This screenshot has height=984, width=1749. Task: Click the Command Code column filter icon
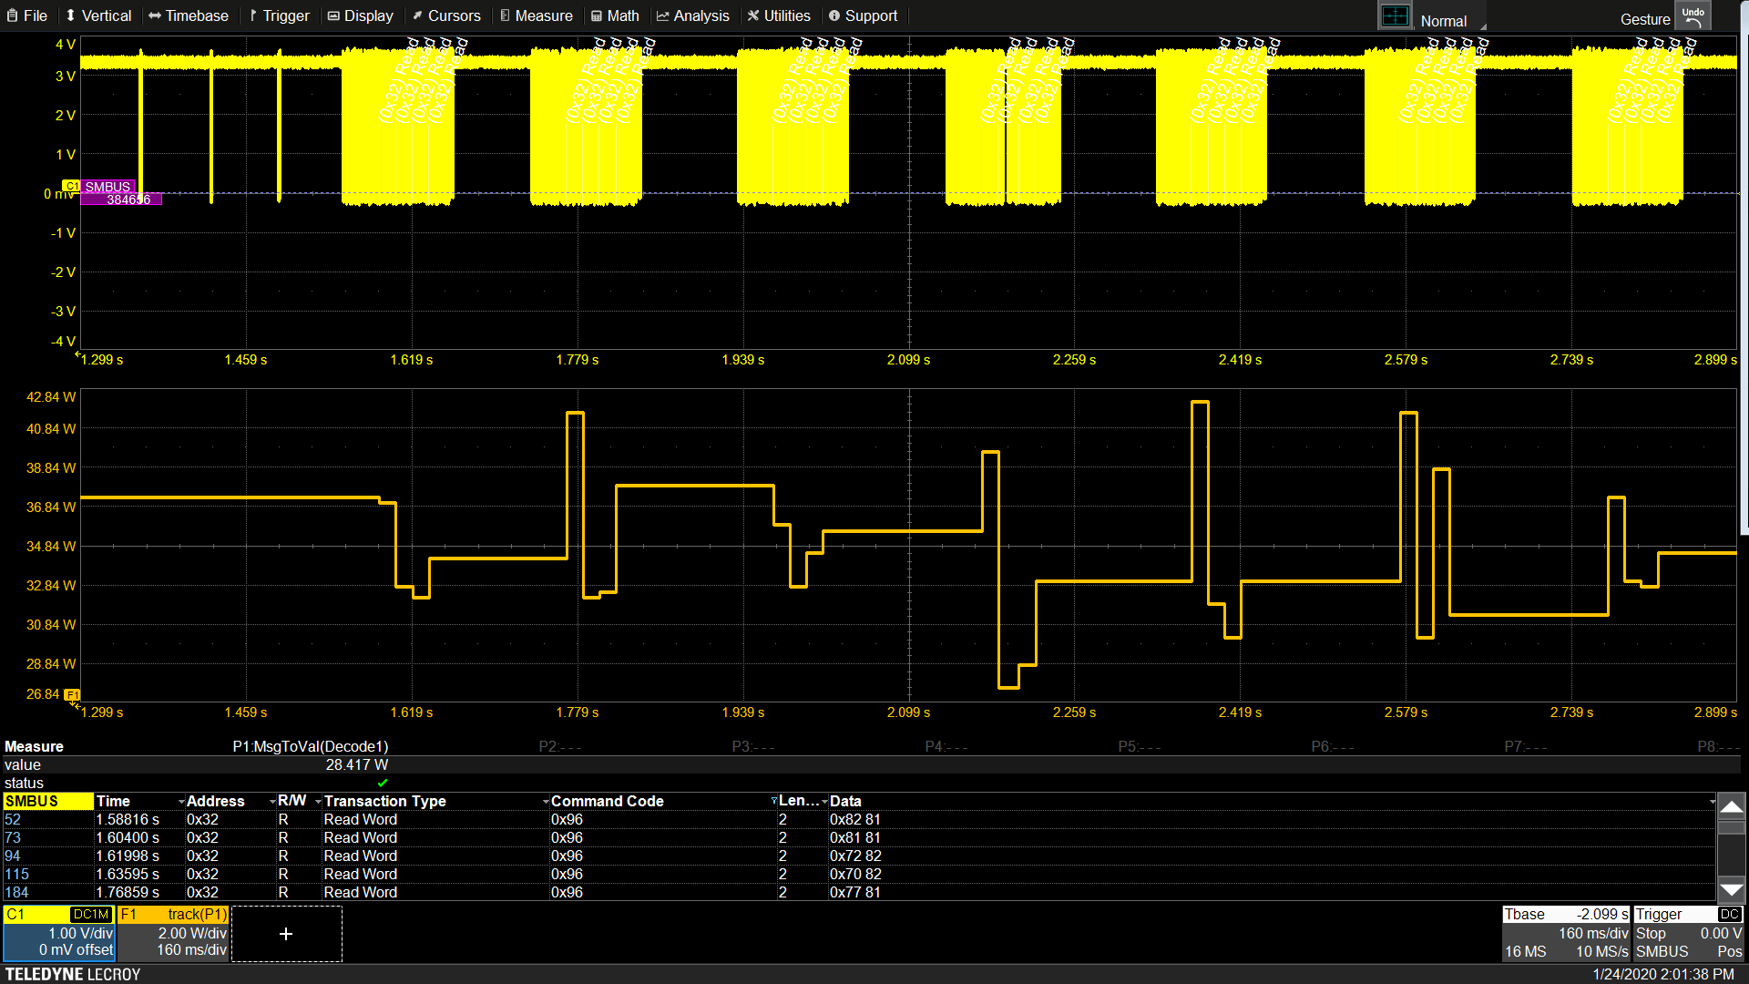(x=774, y=801)
